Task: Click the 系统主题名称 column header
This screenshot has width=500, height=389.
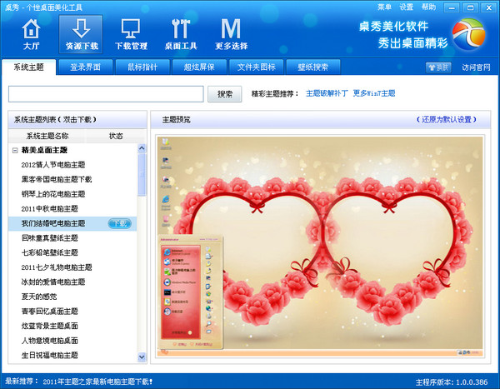Action: [x=47, y=136]
